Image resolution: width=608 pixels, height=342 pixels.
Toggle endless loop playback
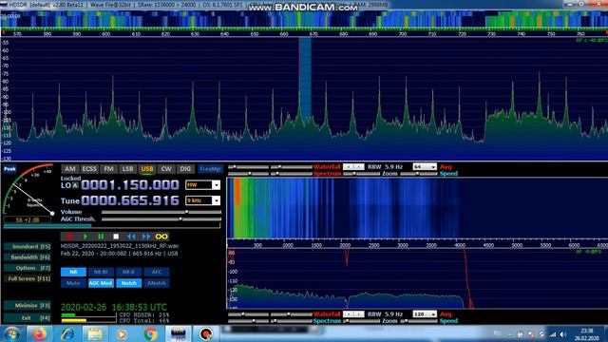tap(161, 237)
